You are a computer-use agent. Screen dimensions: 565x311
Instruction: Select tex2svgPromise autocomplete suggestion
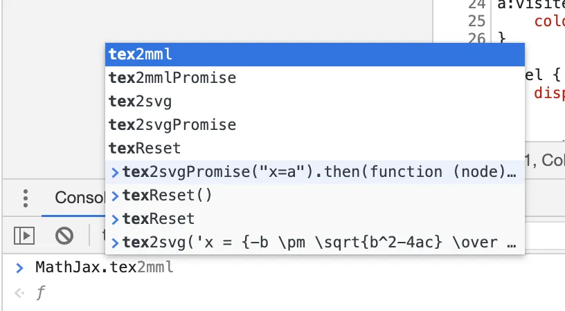[x=315, y=125]
